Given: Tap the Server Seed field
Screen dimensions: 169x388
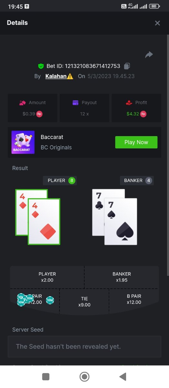Looking at the screenshot, I should (x=84, y=347).
